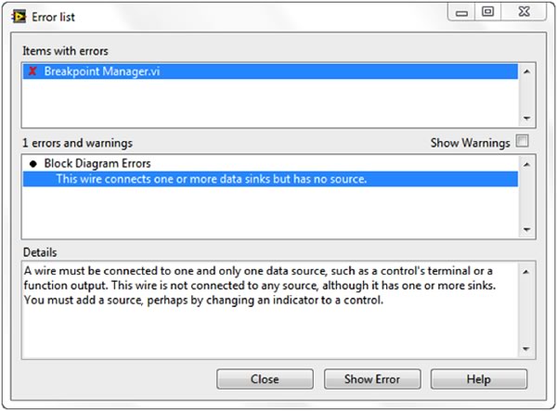The width and height of the screenshot is (557, 411).
Task: Click the red X error icon
Action: coord(32,71)
